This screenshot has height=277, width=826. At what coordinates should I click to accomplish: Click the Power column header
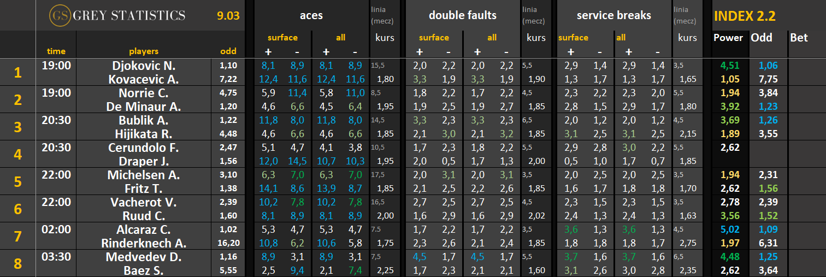click(728, 38)
